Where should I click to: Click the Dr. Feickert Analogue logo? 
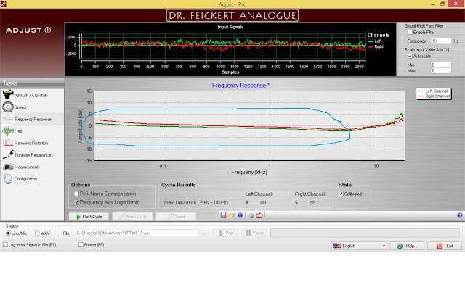(232, 15)
